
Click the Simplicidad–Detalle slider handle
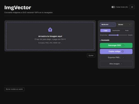pos(118,35)
